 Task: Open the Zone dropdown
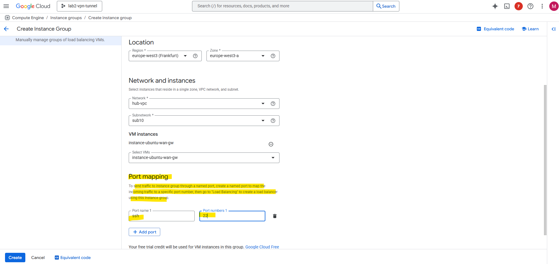263,56
